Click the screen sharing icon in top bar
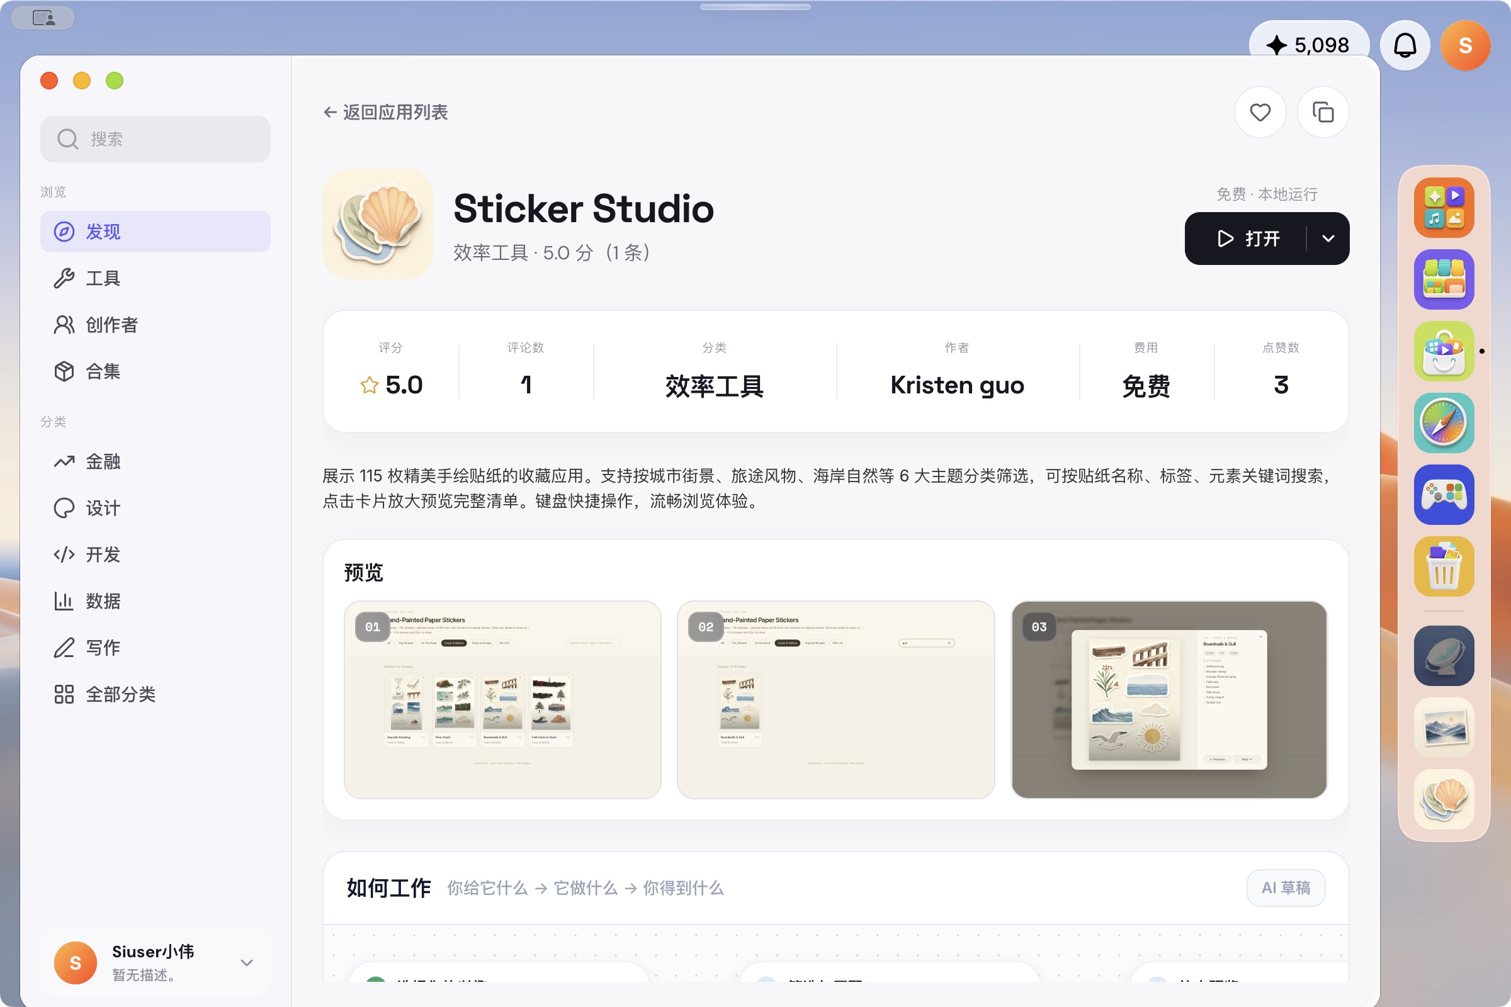Viewport: 1511px width, 1007px height. click(x=43, y=18)
